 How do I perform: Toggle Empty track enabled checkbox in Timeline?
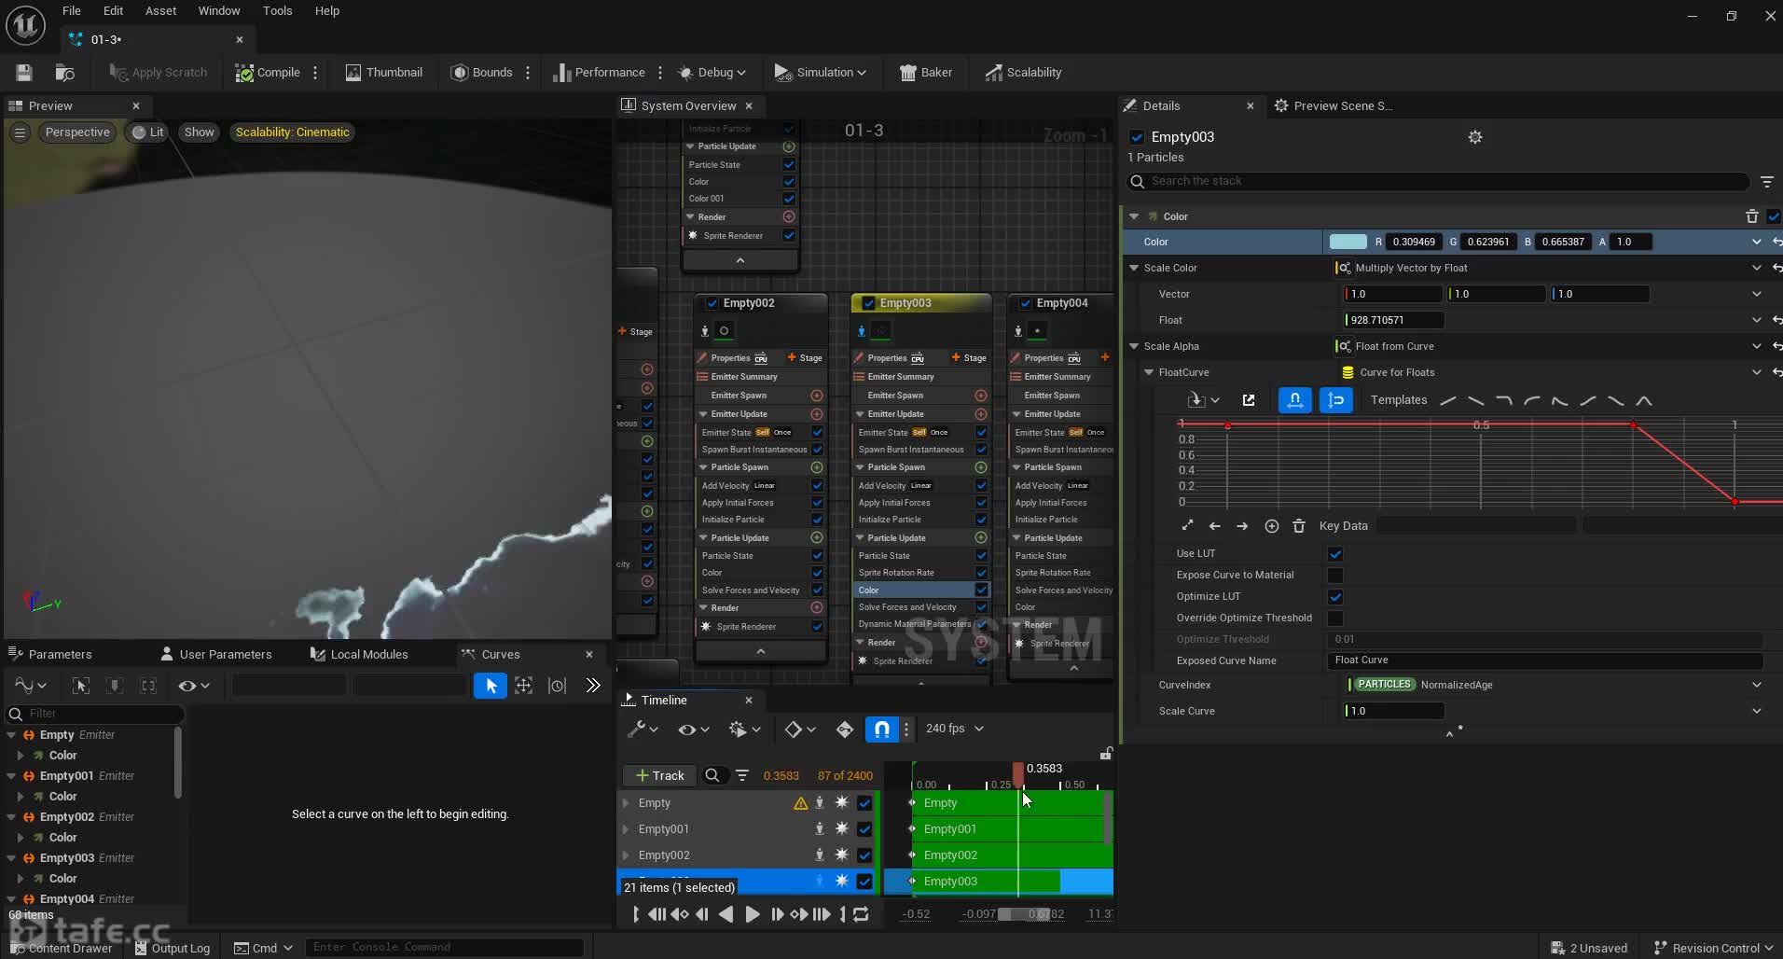(x=864, y=803)
